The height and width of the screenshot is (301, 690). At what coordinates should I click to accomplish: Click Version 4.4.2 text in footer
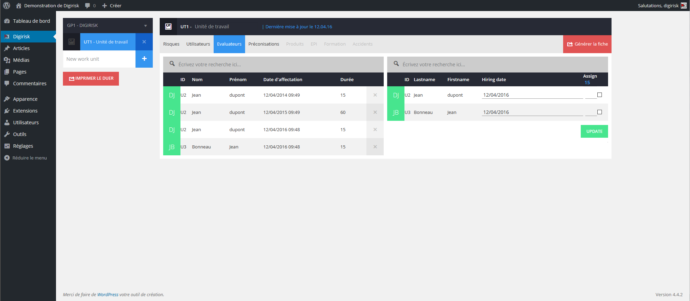tap(669, 294)
